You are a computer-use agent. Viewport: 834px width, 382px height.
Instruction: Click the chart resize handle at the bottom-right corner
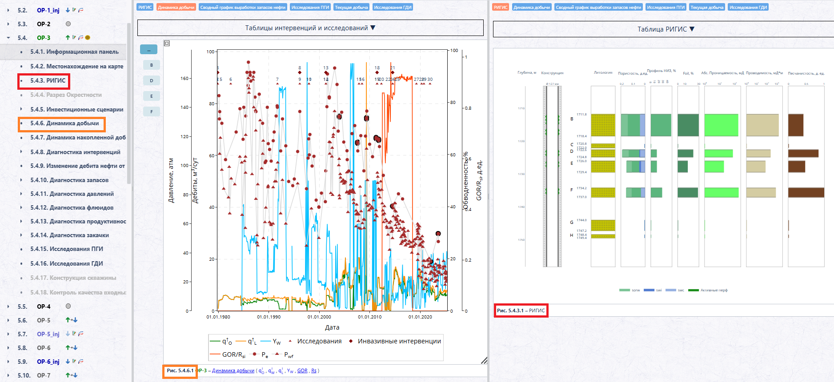pos(484,360)
